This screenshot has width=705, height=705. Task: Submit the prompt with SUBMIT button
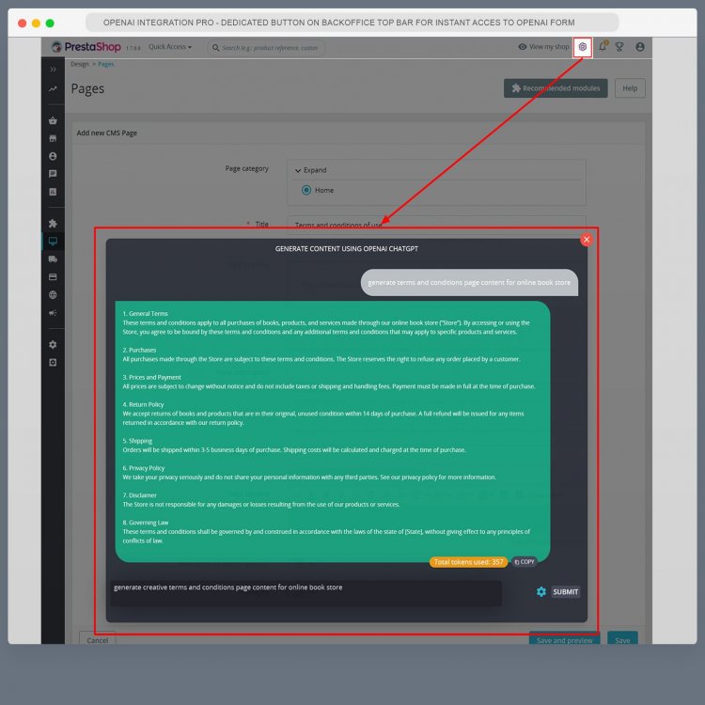(x=566, y=591)
